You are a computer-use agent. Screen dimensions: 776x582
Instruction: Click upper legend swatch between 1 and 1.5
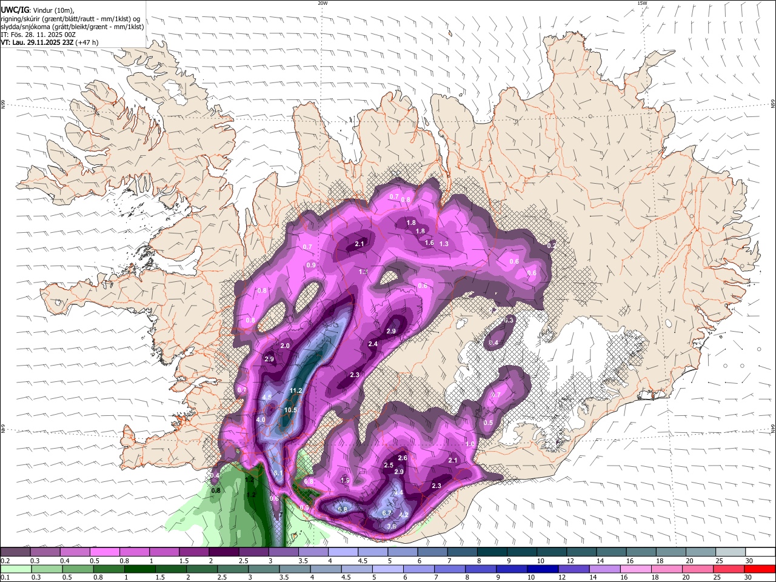pyautogui.click(x=164, y=552)
